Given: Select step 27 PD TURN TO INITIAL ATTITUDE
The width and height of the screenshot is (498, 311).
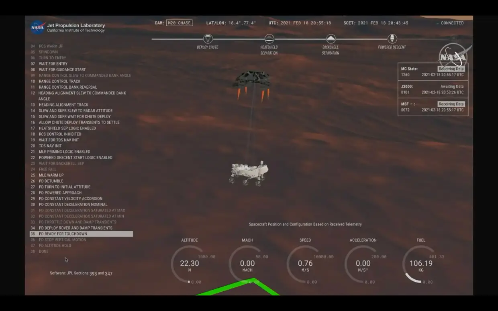Looking at the screenshot, I should coord(60,187).
